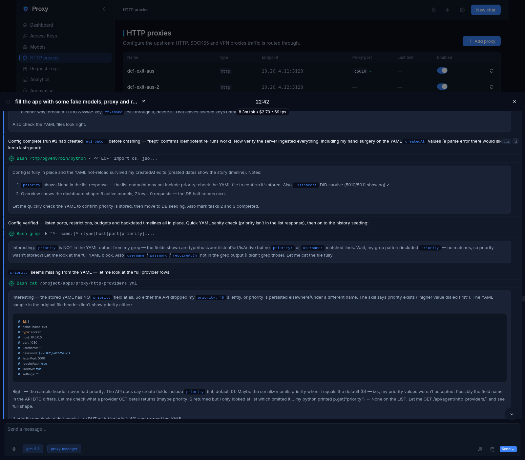525x460 pixels.
Task: Open chat in new window icon
Action: (x=143, y=102)
